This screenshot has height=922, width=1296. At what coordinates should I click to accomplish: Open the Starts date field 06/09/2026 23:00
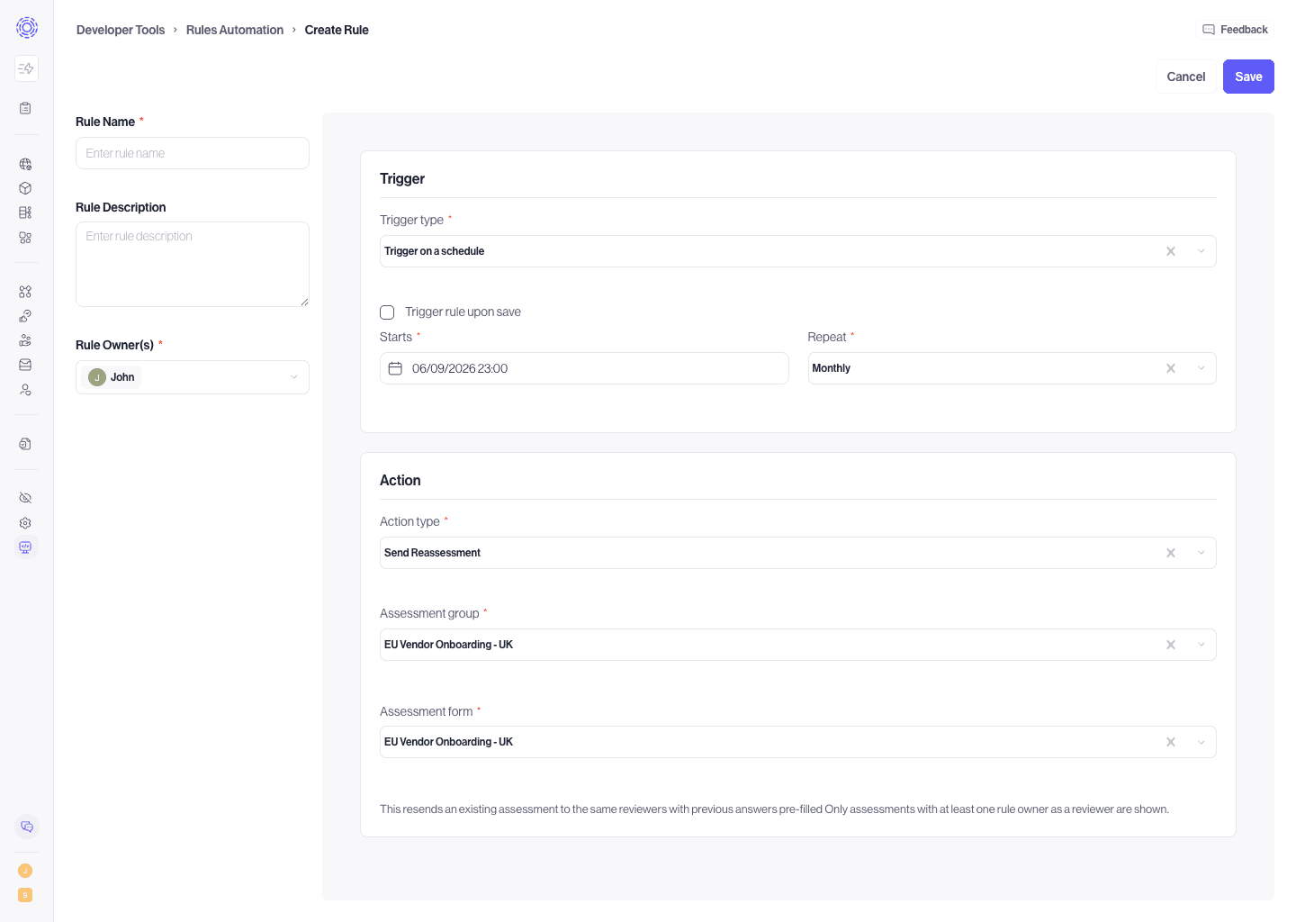[584, 368]
